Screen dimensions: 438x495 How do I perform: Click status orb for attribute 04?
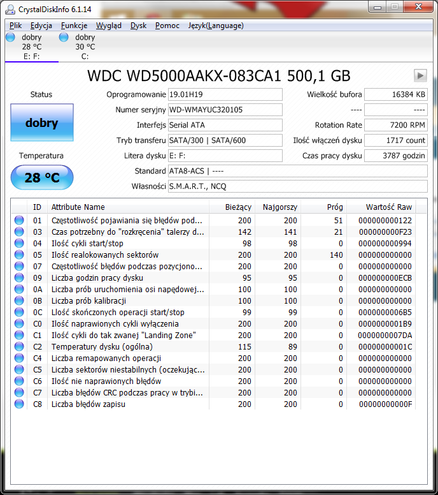click(x=19, y=243)
